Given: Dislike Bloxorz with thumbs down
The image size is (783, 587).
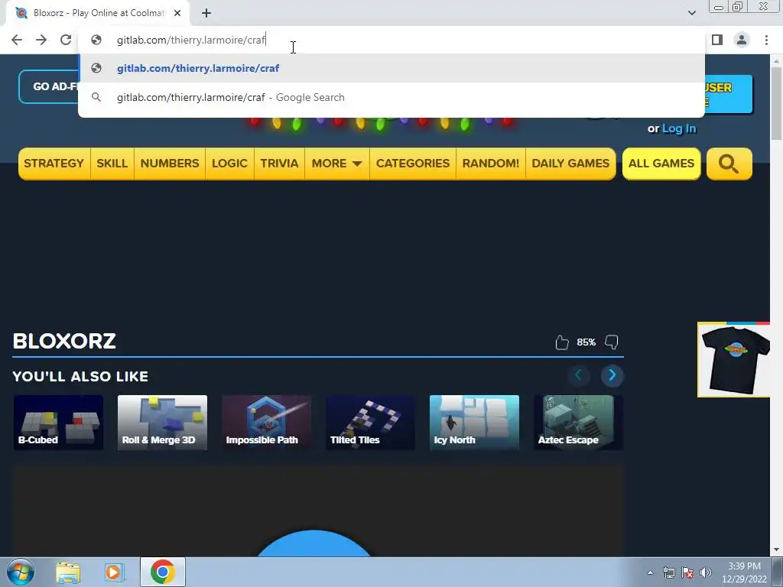Looking at the screenshot, I should coord(612,342).
